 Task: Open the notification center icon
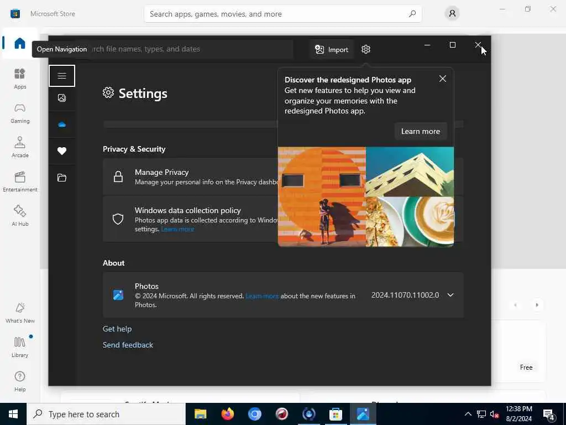(549, 414)
